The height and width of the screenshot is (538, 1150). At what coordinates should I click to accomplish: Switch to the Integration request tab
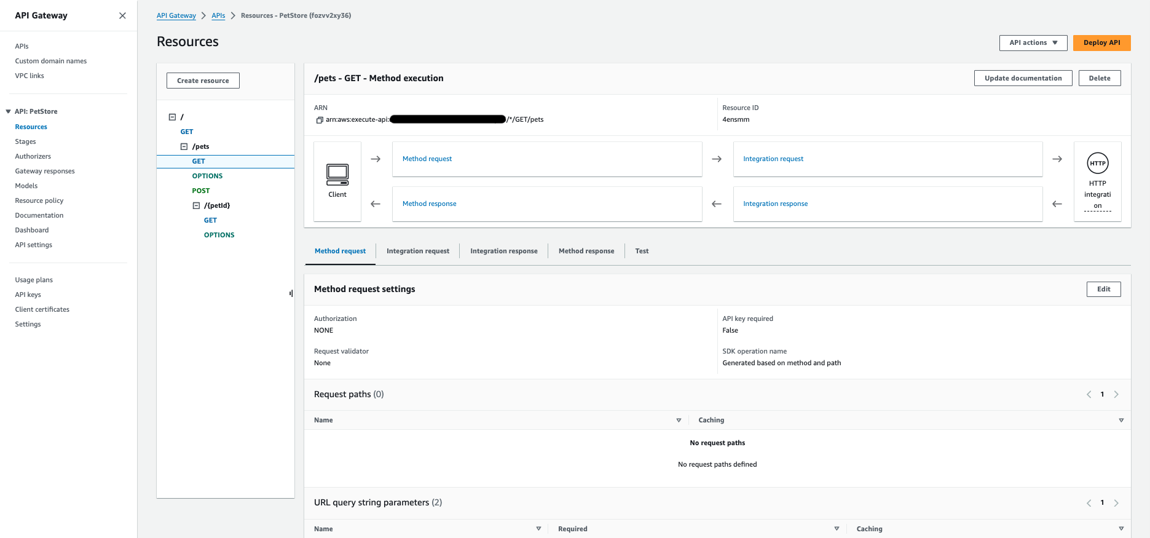[x=417, y=251]
